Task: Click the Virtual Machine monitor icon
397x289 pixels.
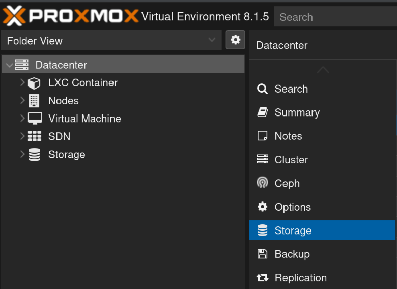Action: point(34,119)
